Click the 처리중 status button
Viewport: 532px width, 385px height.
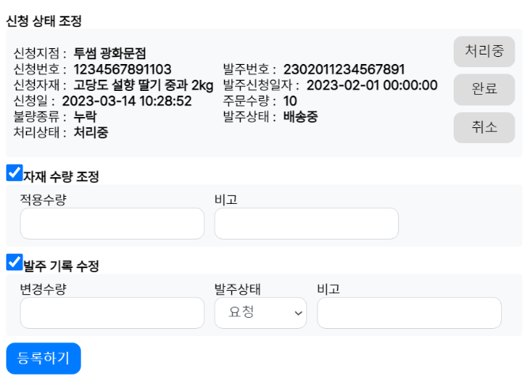click(x=484, y=51)
